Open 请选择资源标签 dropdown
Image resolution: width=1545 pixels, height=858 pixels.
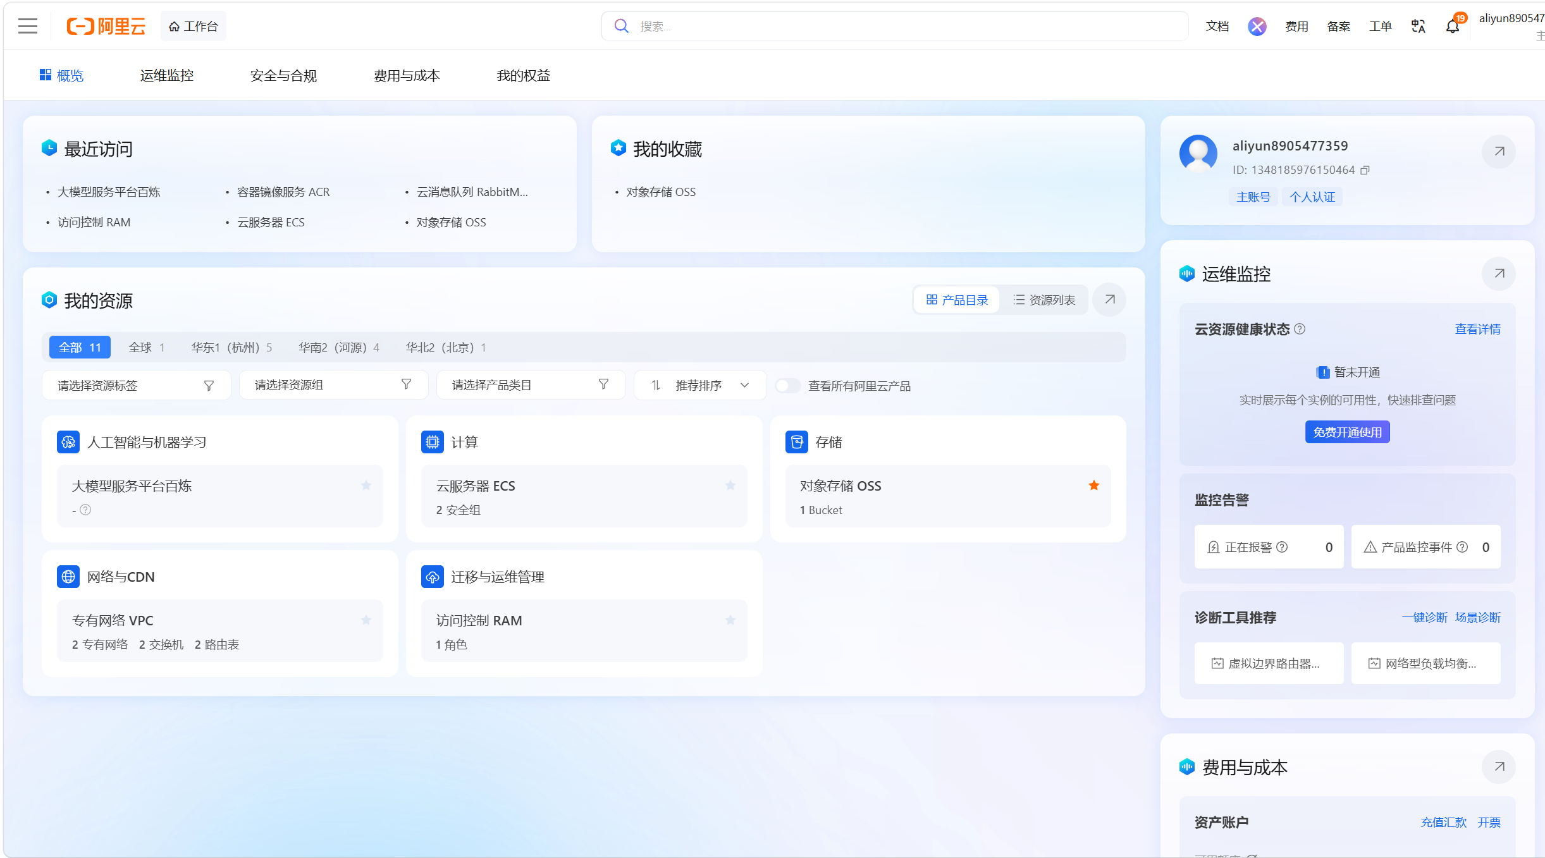coord(136,385)
